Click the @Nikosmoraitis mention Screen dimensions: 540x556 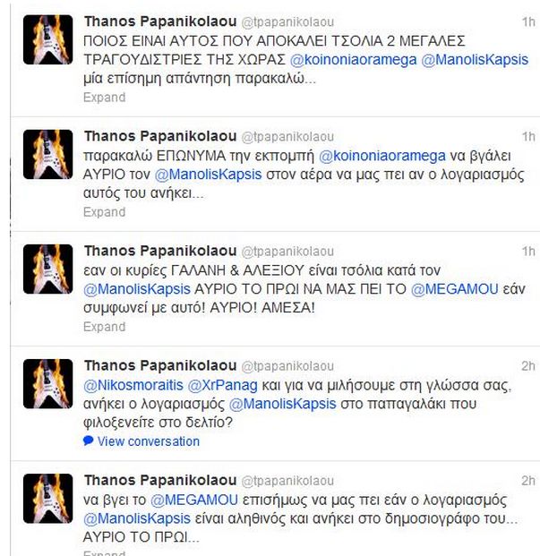(x=129, y=385)
